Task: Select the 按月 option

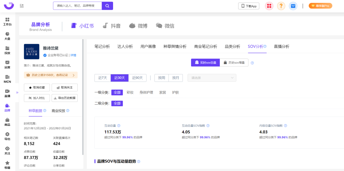Action: [x=176, y=78]
